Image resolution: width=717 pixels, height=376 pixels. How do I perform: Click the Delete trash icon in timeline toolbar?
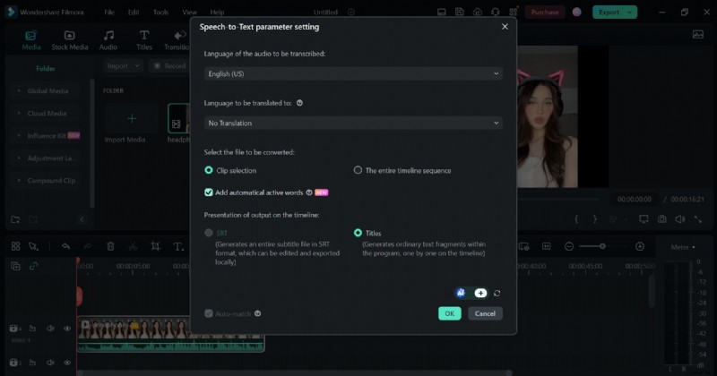point(110,247)
